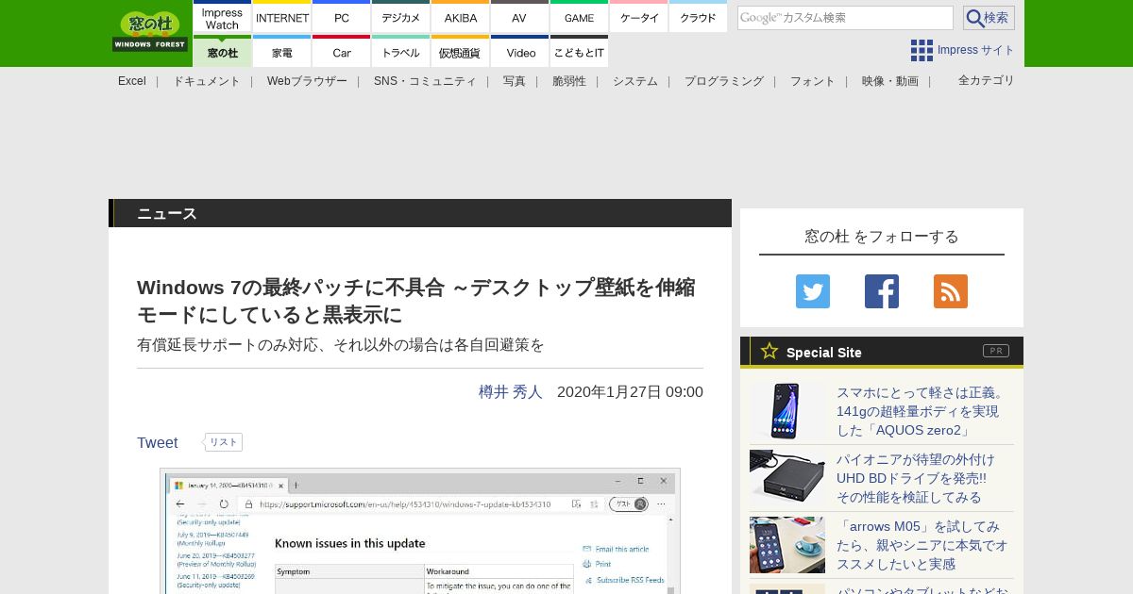
Task: Open author 樽井 秀人 link
Action: [x=511, y=391]
